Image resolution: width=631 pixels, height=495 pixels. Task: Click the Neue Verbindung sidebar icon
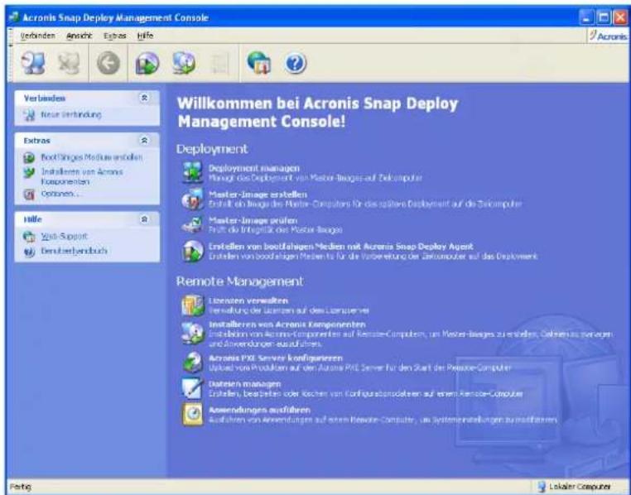tap(29, 115)
